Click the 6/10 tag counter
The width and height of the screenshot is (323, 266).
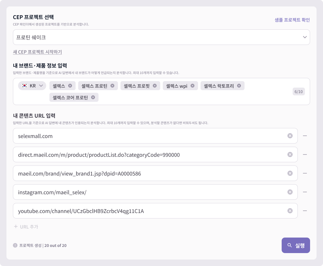(299, 91)
